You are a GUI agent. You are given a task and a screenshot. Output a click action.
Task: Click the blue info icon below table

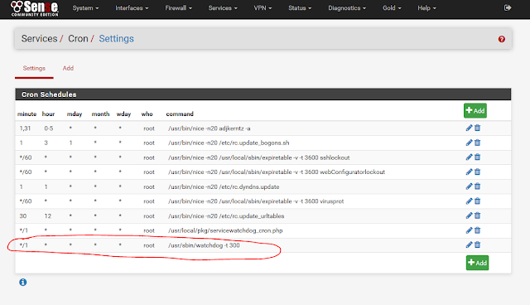point(23,282)
